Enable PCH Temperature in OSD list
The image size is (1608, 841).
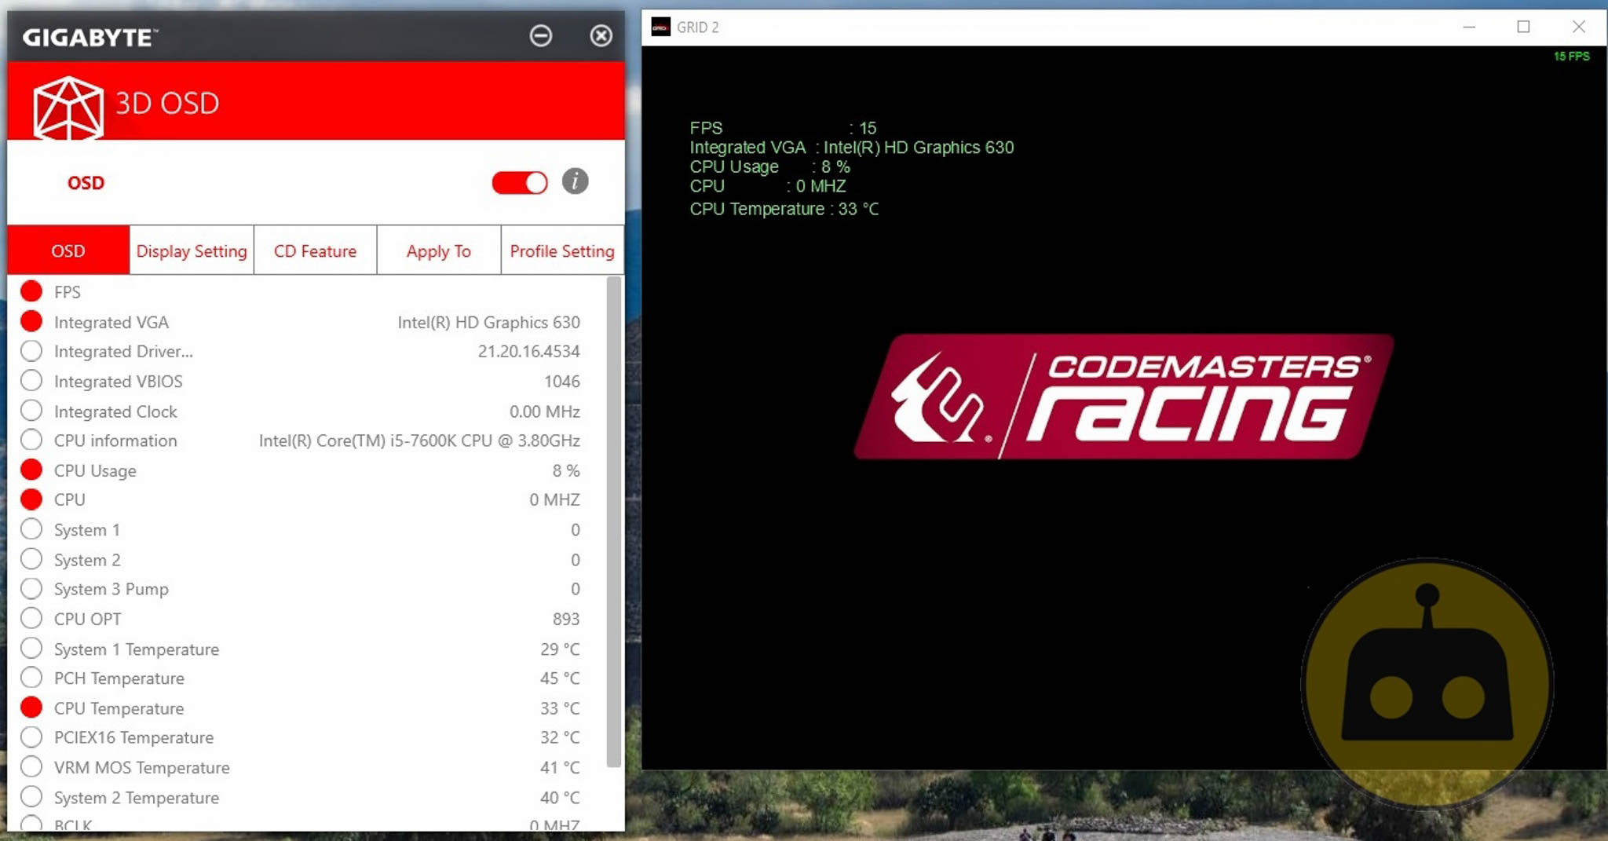[31, 678]
